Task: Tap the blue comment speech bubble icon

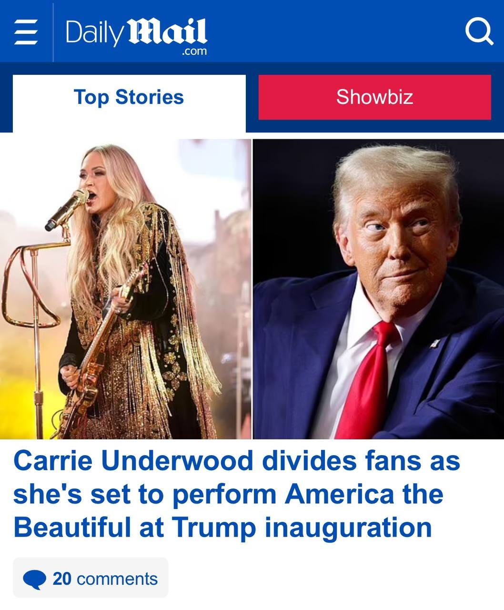Action: (35, 579)
